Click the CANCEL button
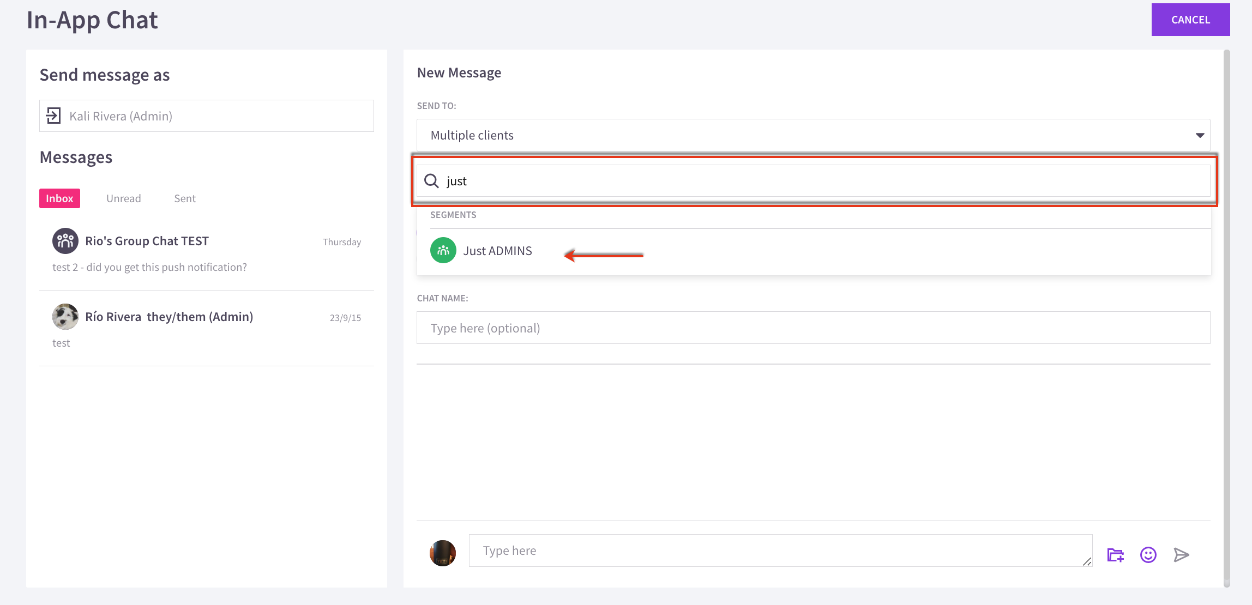The width and height of the screenshot is (1252, 605). tap(1190, 20)
